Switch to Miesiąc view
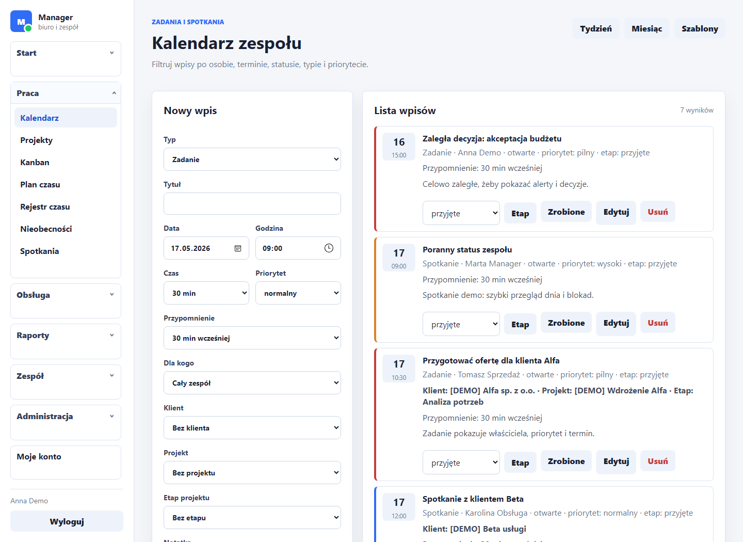The image size is (743, 542). [x=647, y=28]
